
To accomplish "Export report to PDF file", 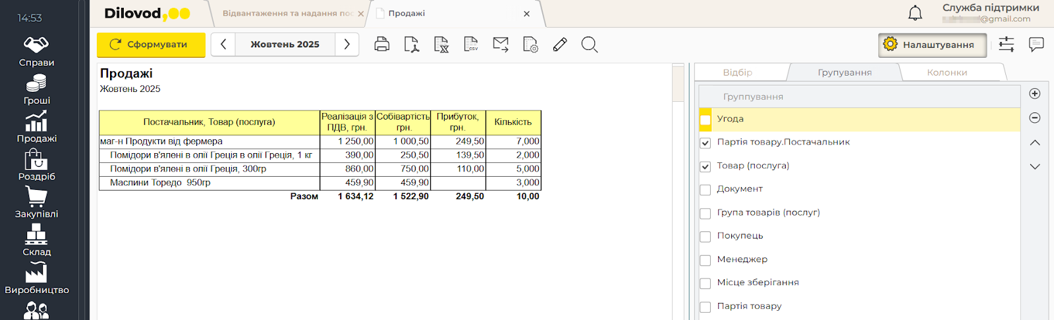I will 411,45.
